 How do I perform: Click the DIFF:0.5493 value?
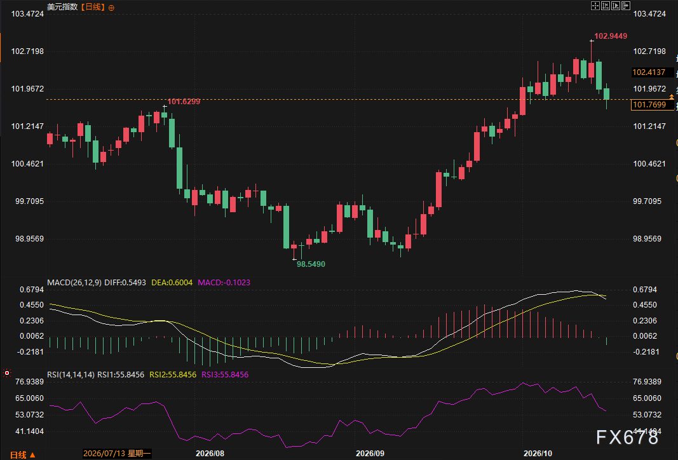(x=125, y=283)
